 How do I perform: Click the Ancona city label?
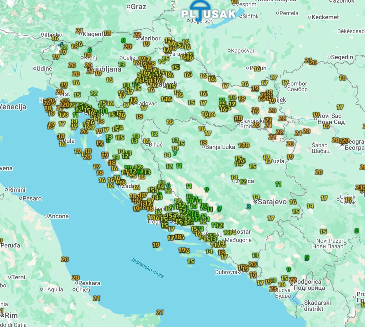point(58,216)
